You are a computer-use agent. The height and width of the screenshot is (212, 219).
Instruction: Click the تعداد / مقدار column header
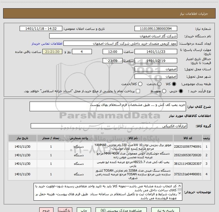tap(51, 138)
